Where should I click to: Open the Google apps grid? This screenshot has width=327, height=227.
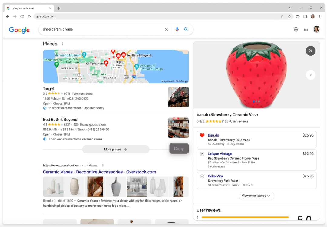[x=306, y=29]
